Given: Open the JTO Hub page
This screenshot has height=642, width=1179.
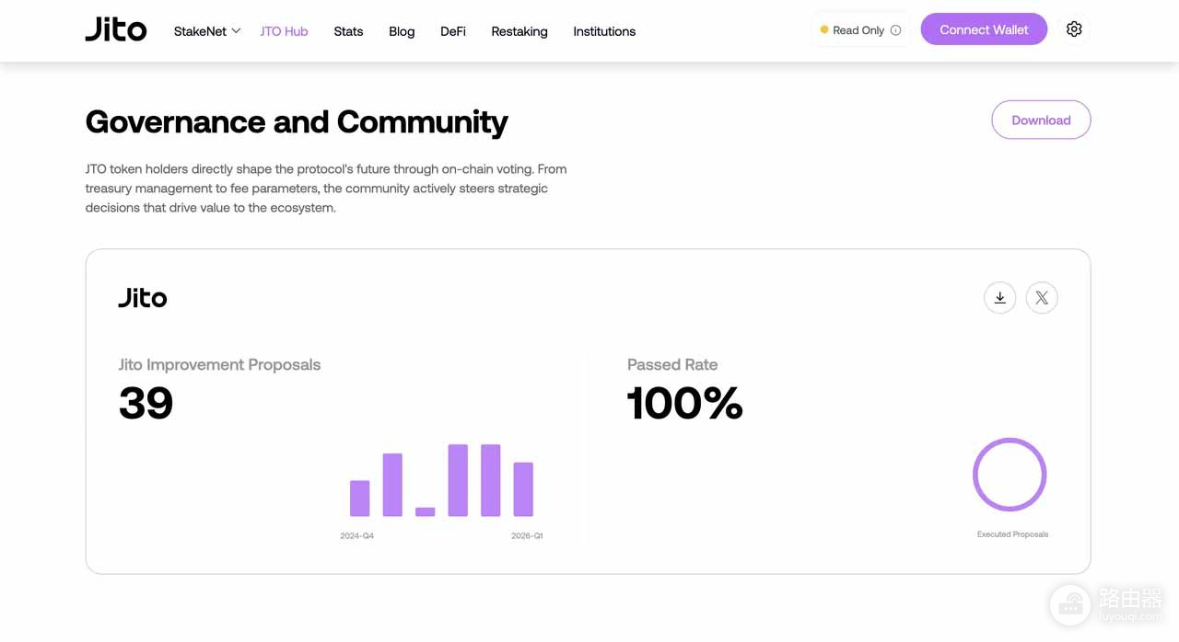Looking at the screenshot, I should (284, 31).
